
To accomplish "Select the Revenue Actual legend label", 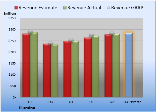I will tap(84, 8).
